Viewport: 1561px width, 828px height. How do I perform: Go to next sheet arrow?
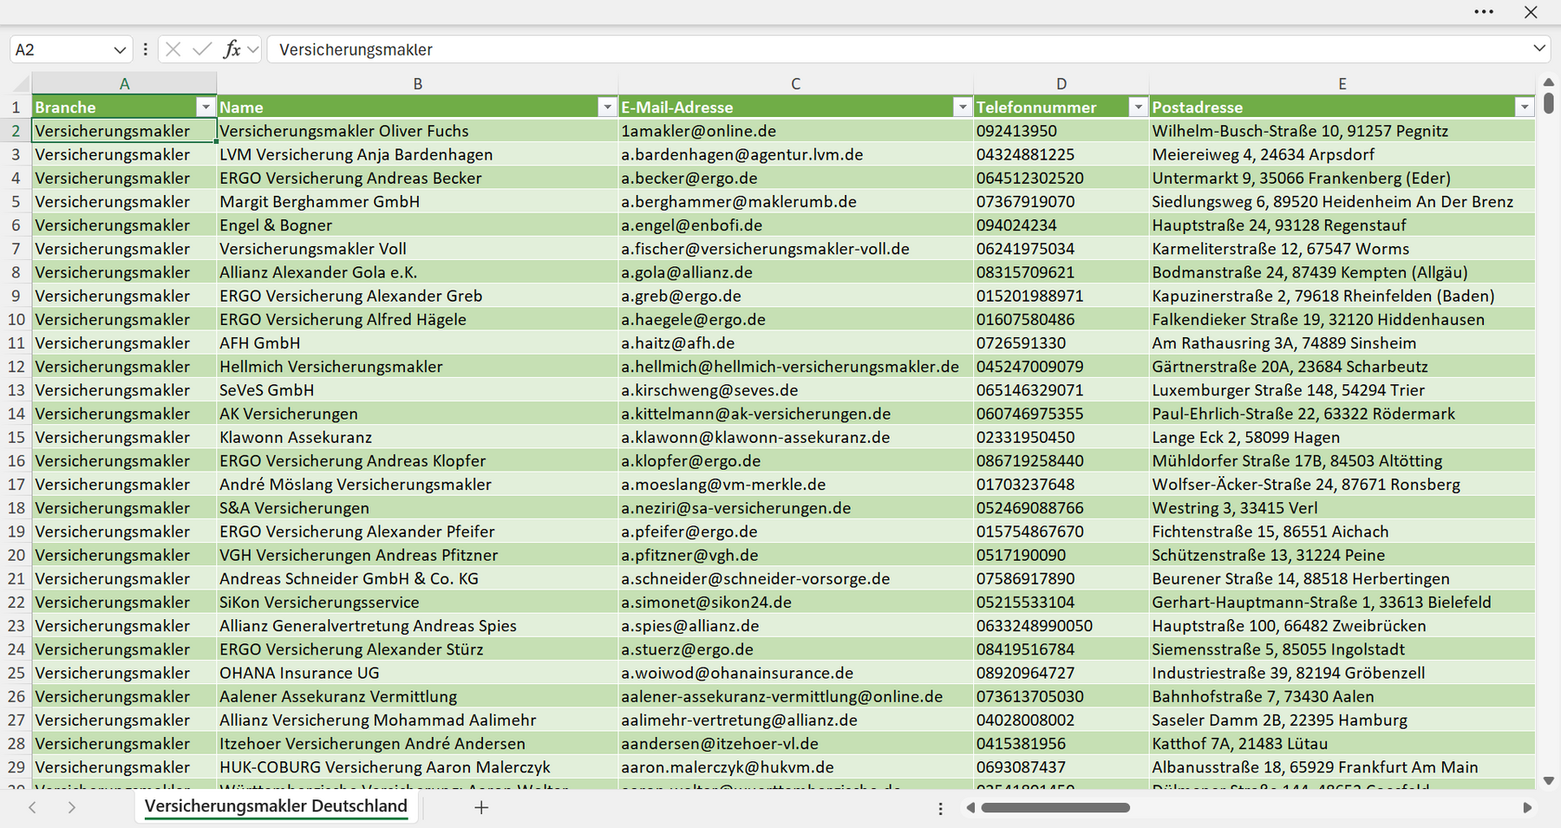pos(71,807)
